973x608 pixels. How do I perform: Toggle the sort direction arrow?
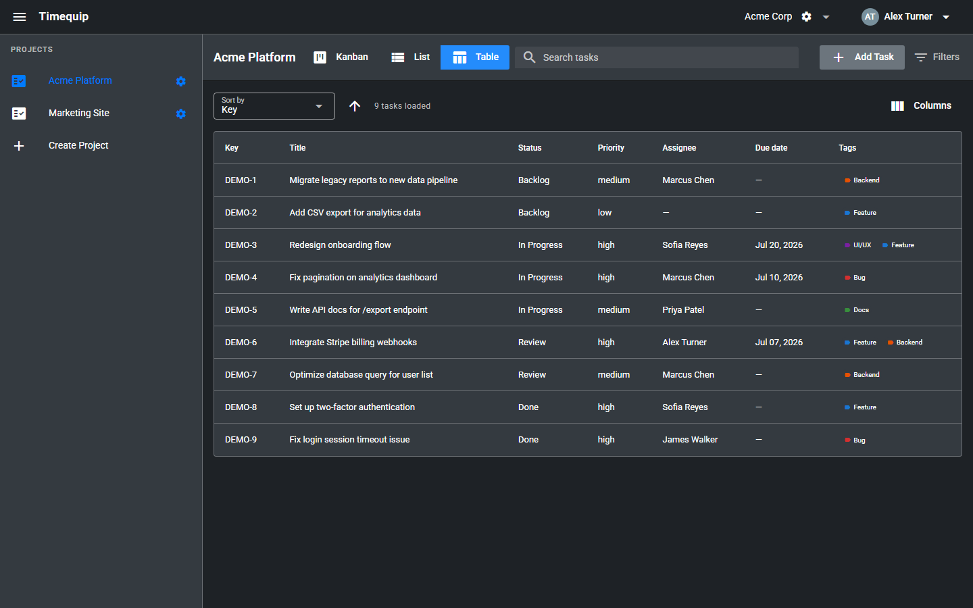[355, 106]
